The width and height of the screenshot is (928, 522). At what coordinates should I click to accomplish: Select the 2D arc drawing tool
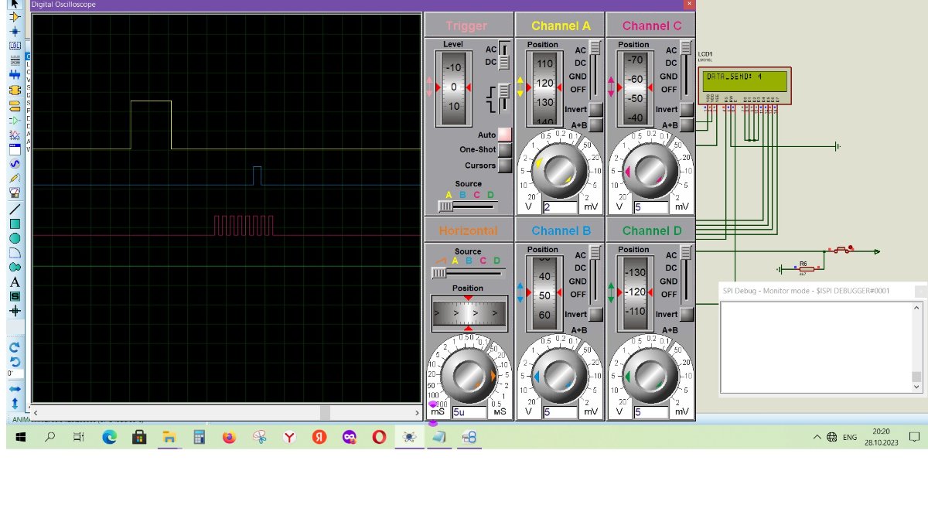coord(15,253)
